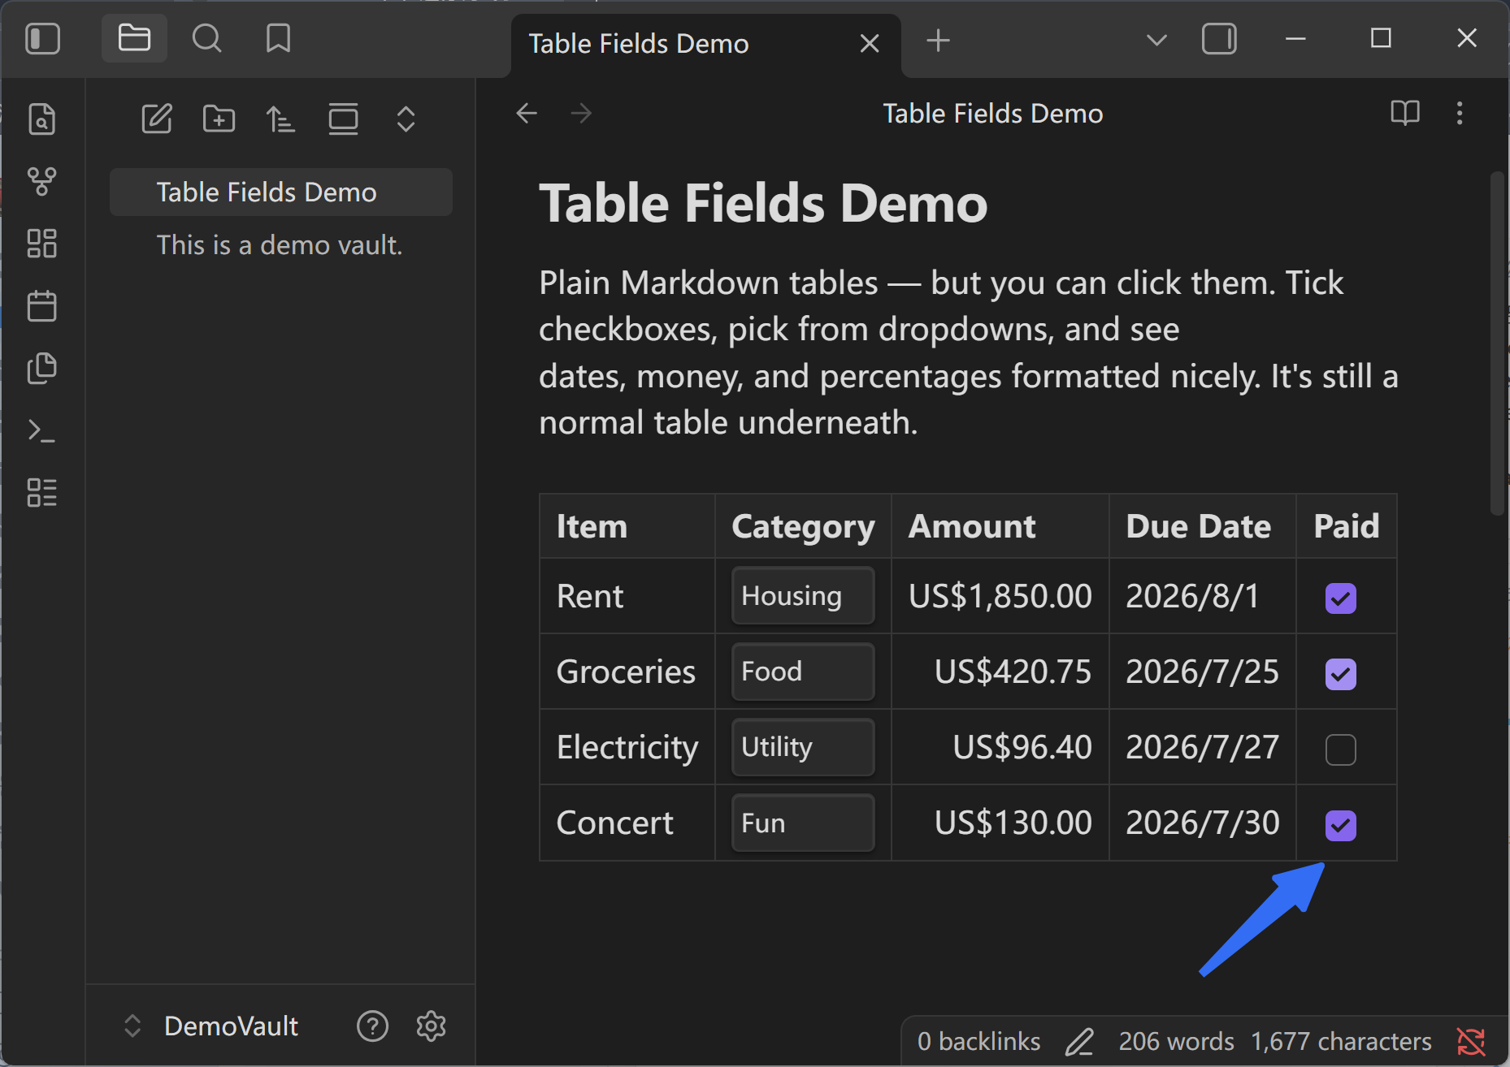Open Table Fields Demo in file list
The height and width of the screenshot is (1067, 1510).
[281, 192]
